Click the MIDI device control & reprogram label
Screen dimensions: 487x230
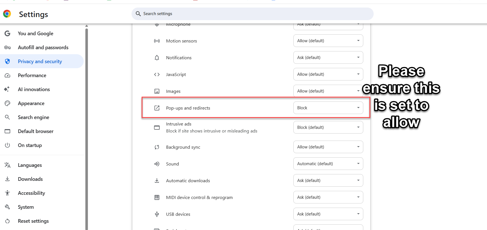click(199, 198)
